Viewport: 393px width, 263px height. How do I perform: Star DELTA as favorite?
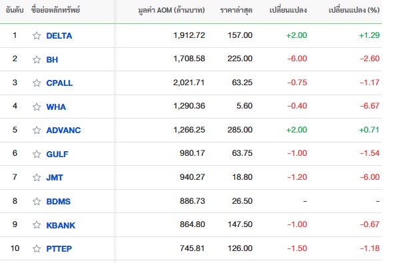click(x=37, y=36)
